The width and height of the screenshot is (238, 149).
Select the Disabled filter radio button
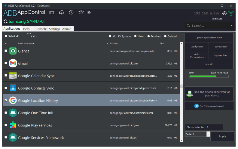tap(149, 36)
